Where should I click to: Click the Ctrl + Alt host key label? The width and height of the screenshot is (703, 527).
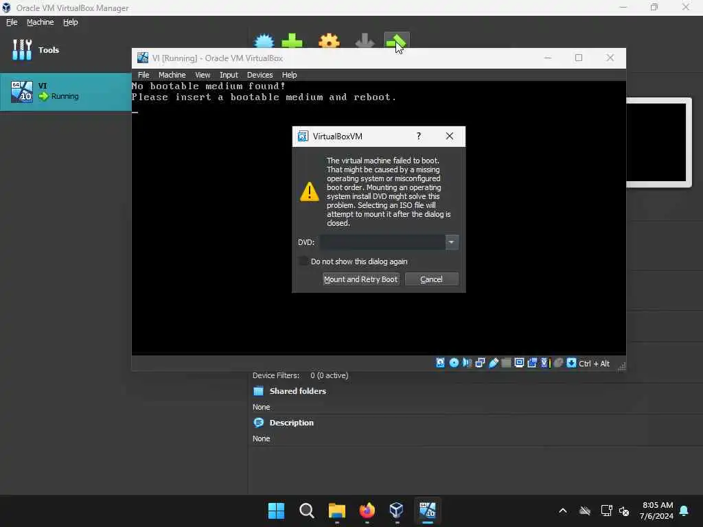[x=594, y=364]
